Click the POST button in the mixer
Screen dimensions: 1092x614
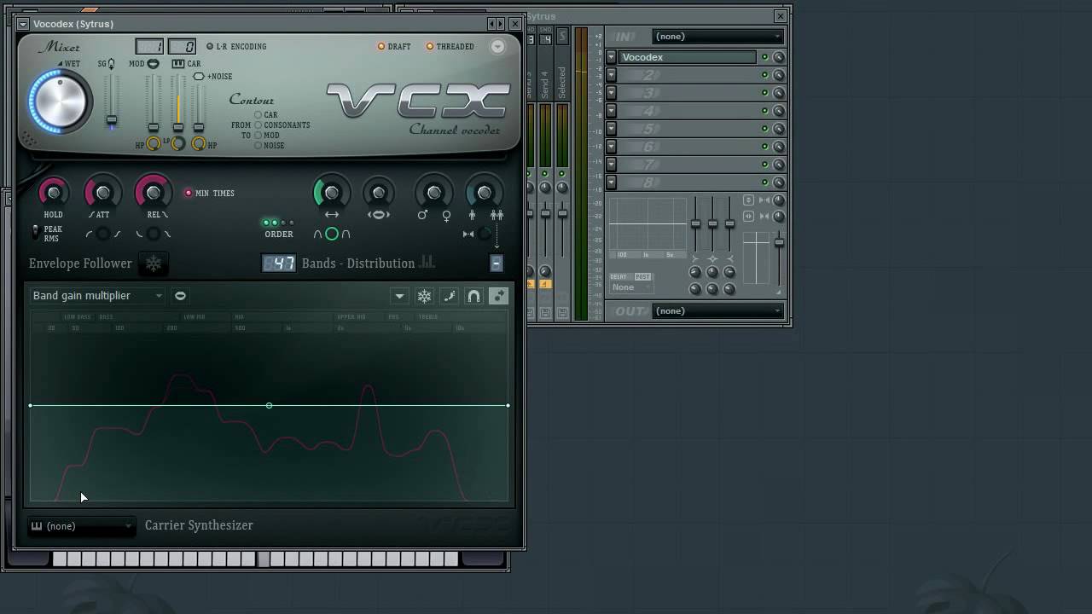[x=642, y=277]
